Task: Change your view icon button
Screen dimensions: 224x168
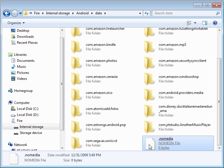Action: pos(189,23)
